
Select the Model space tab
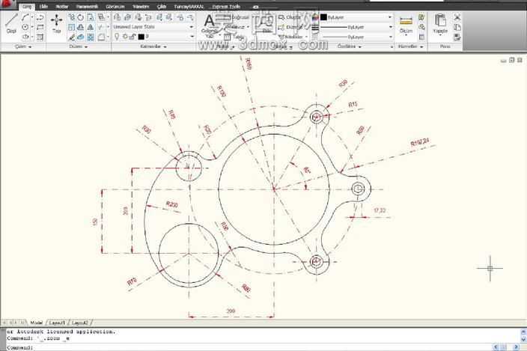(36, 323)
